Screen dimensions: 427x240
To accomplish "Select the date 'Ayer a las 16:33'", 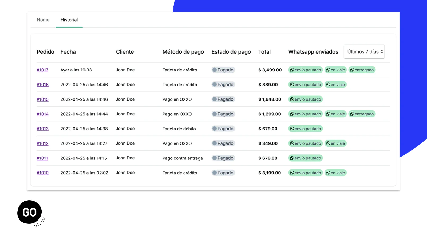I will [x=76, y=70].
